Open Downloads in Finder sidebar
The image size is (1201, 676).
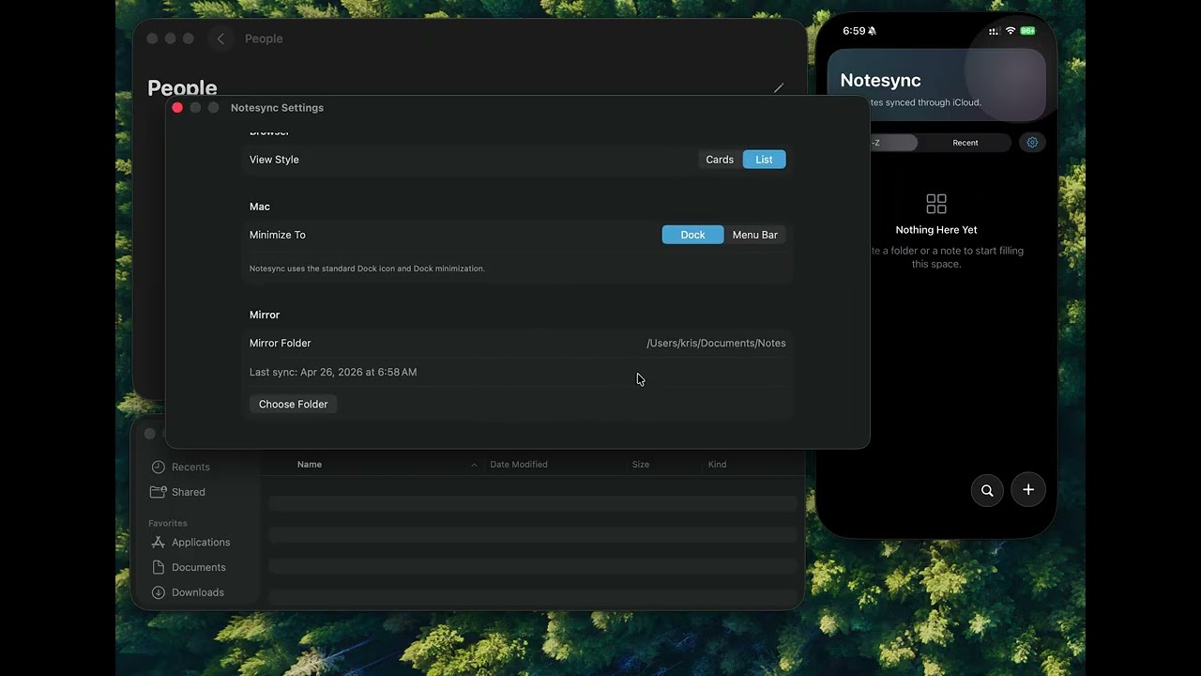[198, 592]
